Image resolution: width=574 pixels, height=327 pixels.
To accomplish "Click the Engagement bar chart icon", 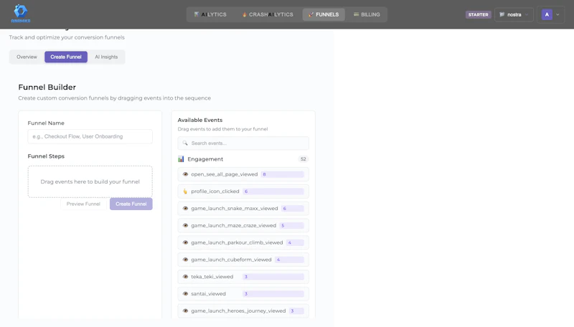I will (x=181, y=159).
